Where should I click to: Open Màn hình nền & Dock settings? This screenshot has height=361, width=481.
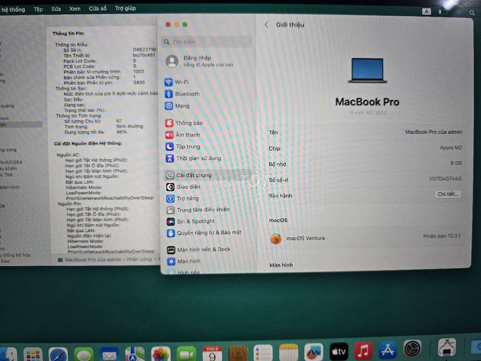coord(199,250)
